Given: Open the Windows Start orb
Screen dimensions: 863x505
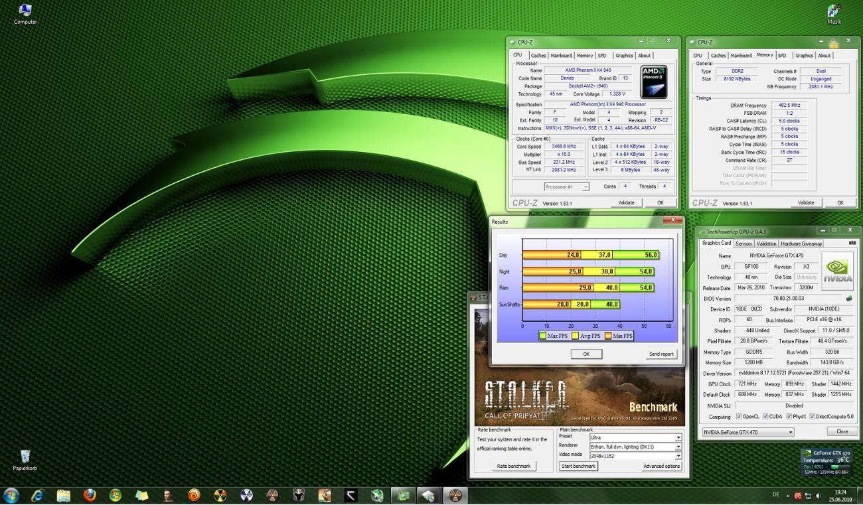Looking at the screenshot, I should pos(11,495).
